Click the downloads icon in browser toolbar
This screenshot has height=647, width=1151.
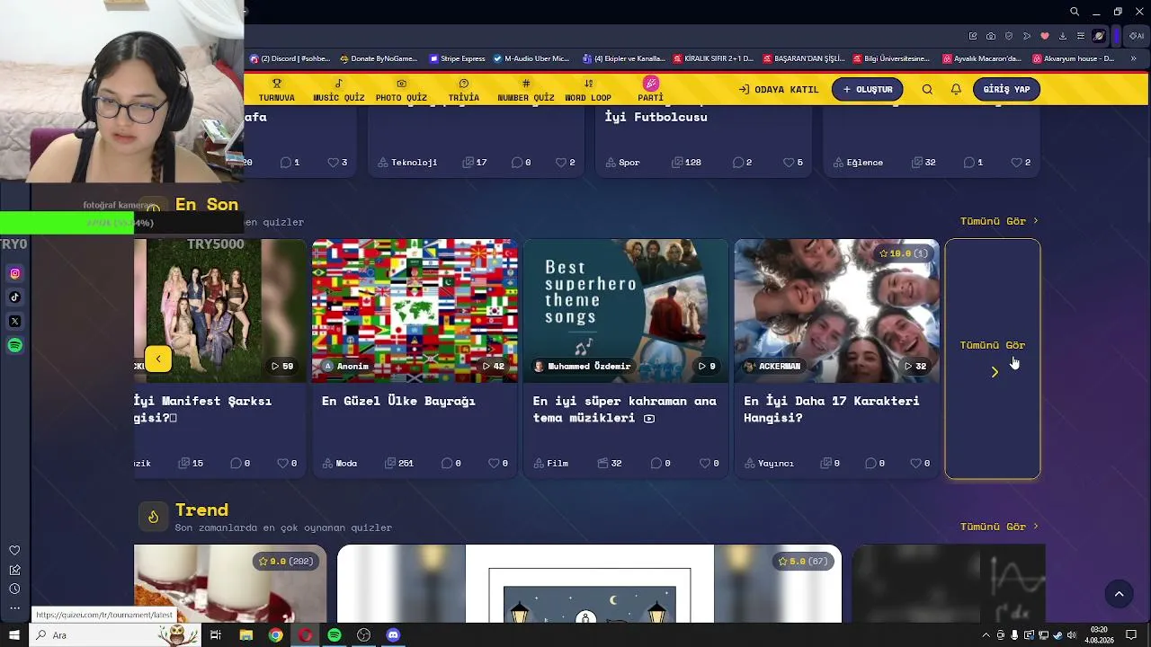(1063, 36)
